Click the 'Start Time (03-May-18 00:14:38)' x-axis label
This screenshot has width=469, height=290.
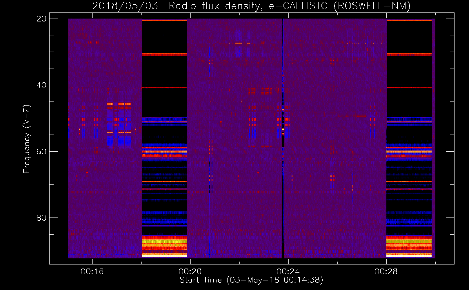251,280
